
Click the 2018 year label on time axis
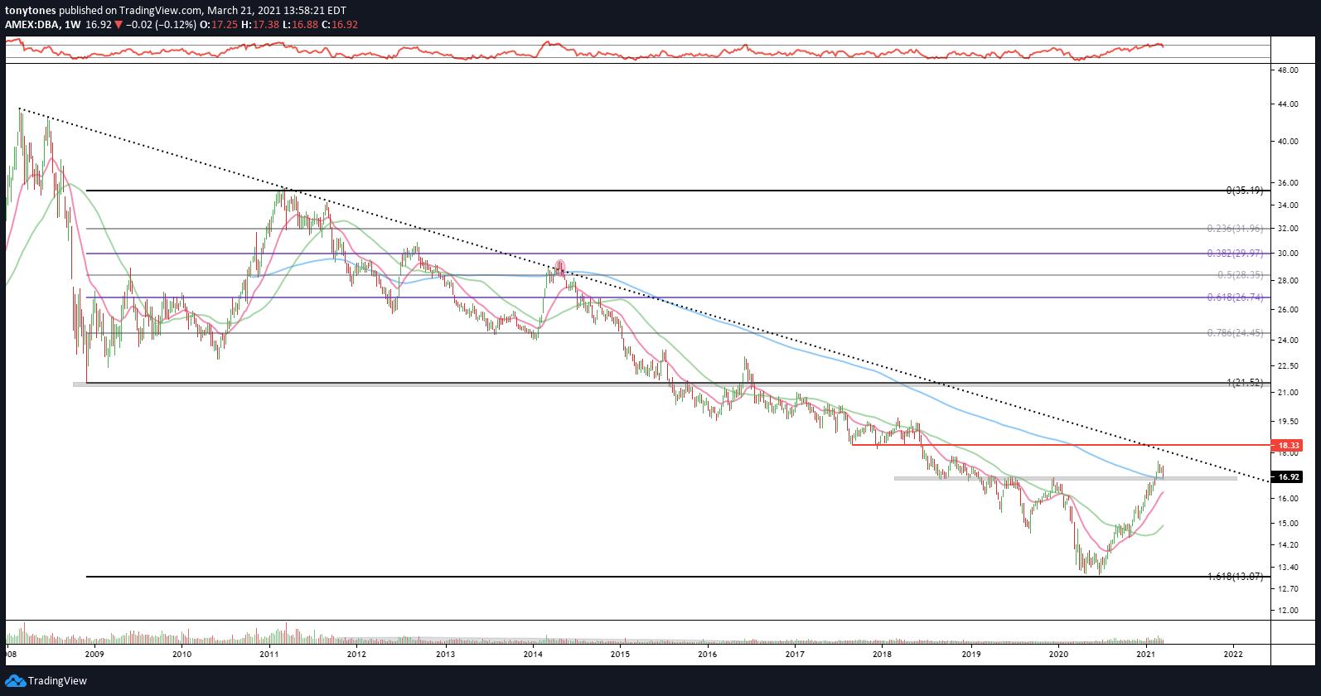883,655
